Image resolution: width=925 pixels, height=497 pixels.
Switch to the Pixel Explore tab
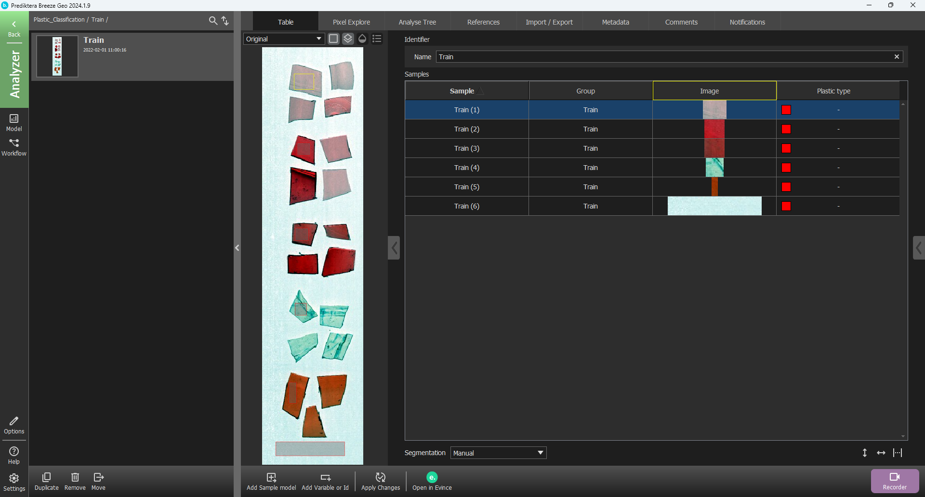click(351, 22)
